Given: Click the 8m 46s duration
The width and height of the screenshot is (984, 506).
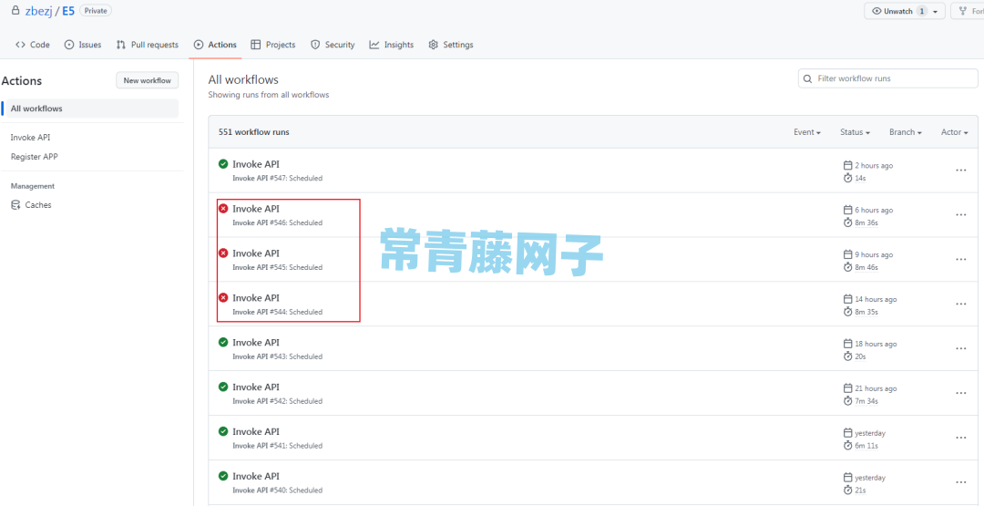Looking at the screenshot, I should [x=866, y=267].
